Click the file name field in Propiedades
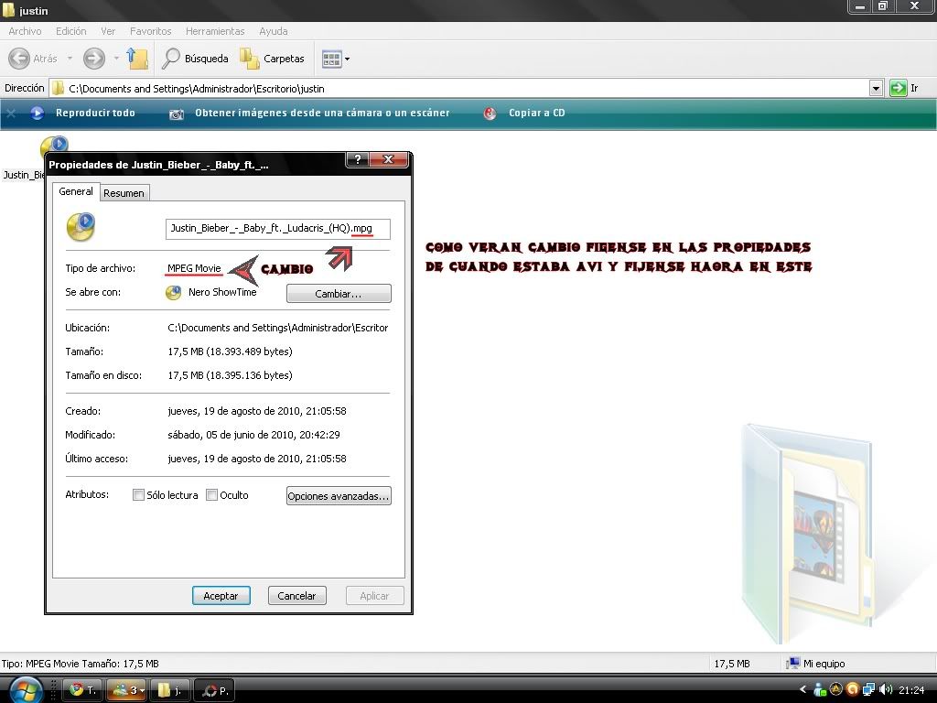The height and width of the screenshot is (703, 937). click(278, 228)
